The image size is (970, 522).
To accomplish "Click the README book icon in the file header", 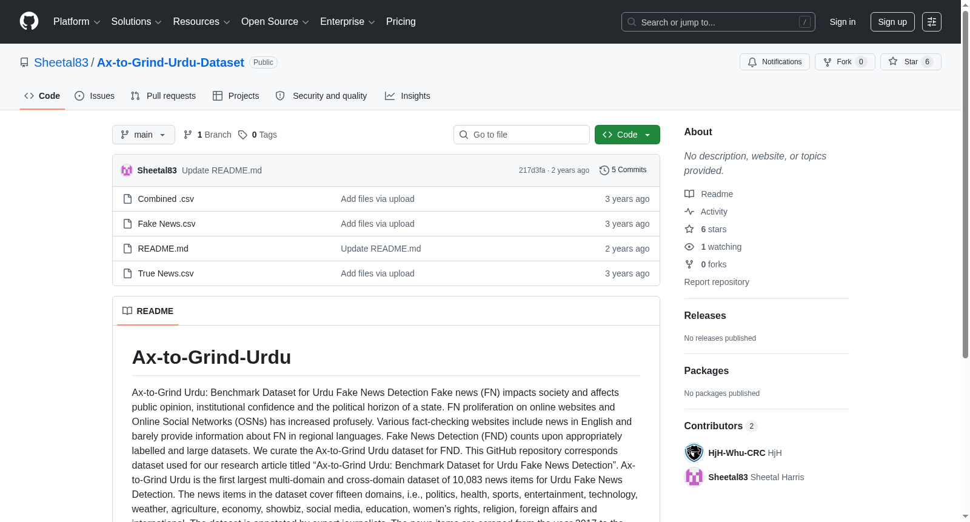I will (x=127, y=311).
